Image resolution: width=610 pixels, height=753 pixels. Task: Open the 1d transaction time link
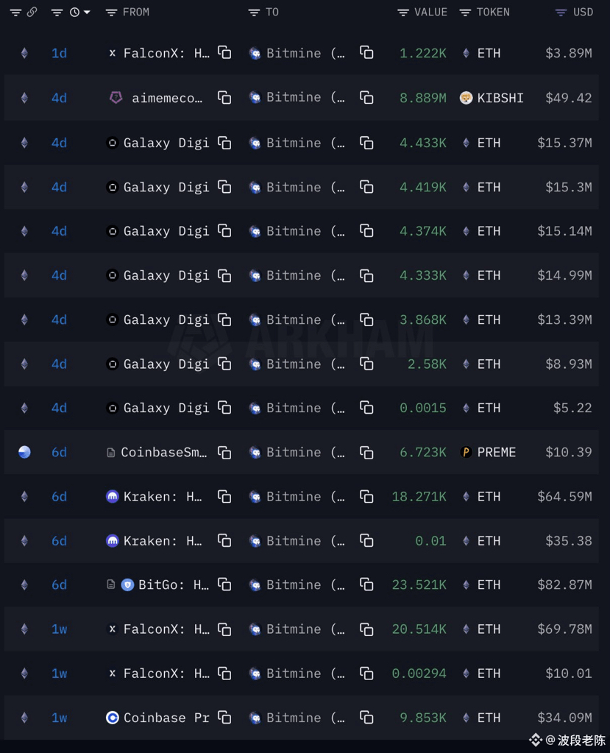tap(59, 53)
